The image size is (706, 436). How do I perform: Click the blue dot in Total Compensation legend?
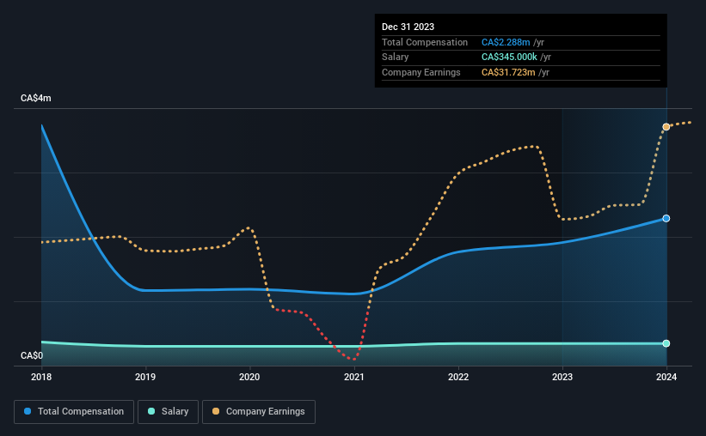pyautogui.click(x=28, y=411)
